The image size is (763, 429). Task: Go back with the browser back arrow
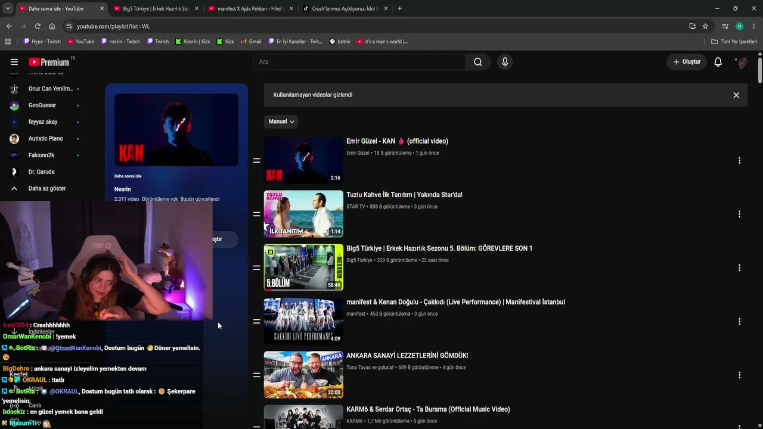point(9,26)
